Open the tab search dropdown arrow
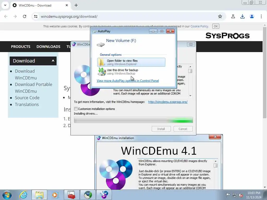This screenshot has height=200, width=267. tap(5, 5)
